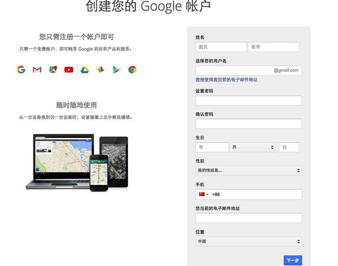Focus the 名字 first name field
The height and width of the screenshot is (266, 338).
274,47
